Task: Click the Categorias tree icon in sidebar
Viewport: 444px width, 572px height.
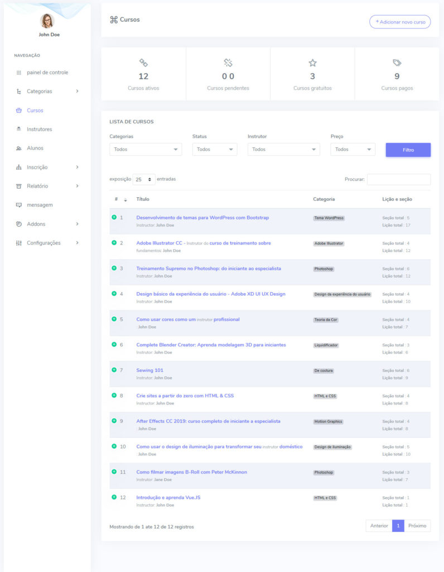Action: (x=18, y=92)
